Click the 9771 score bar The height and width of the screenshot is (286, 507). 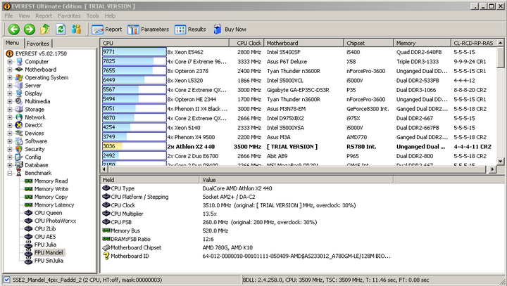coord(134,52)
